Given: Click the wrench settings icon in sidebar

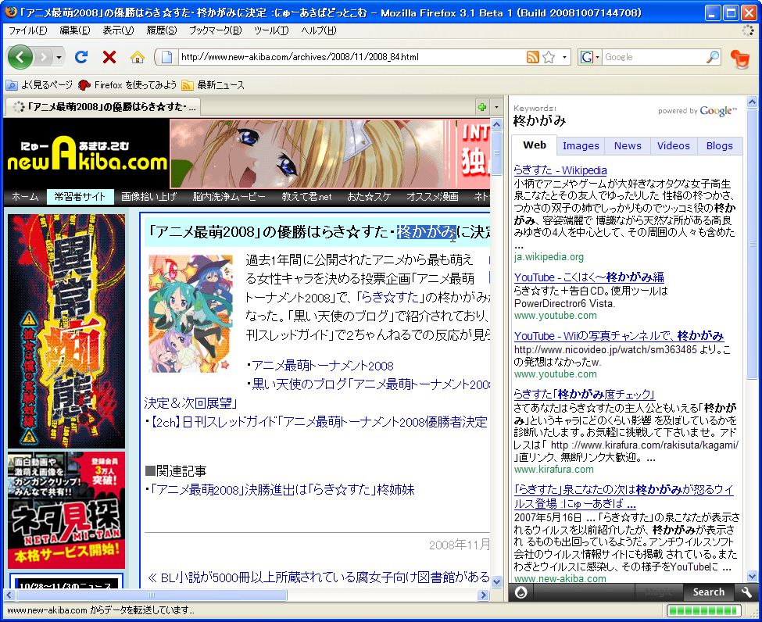Looking at the screenshot, I should (x=746, y=592).
